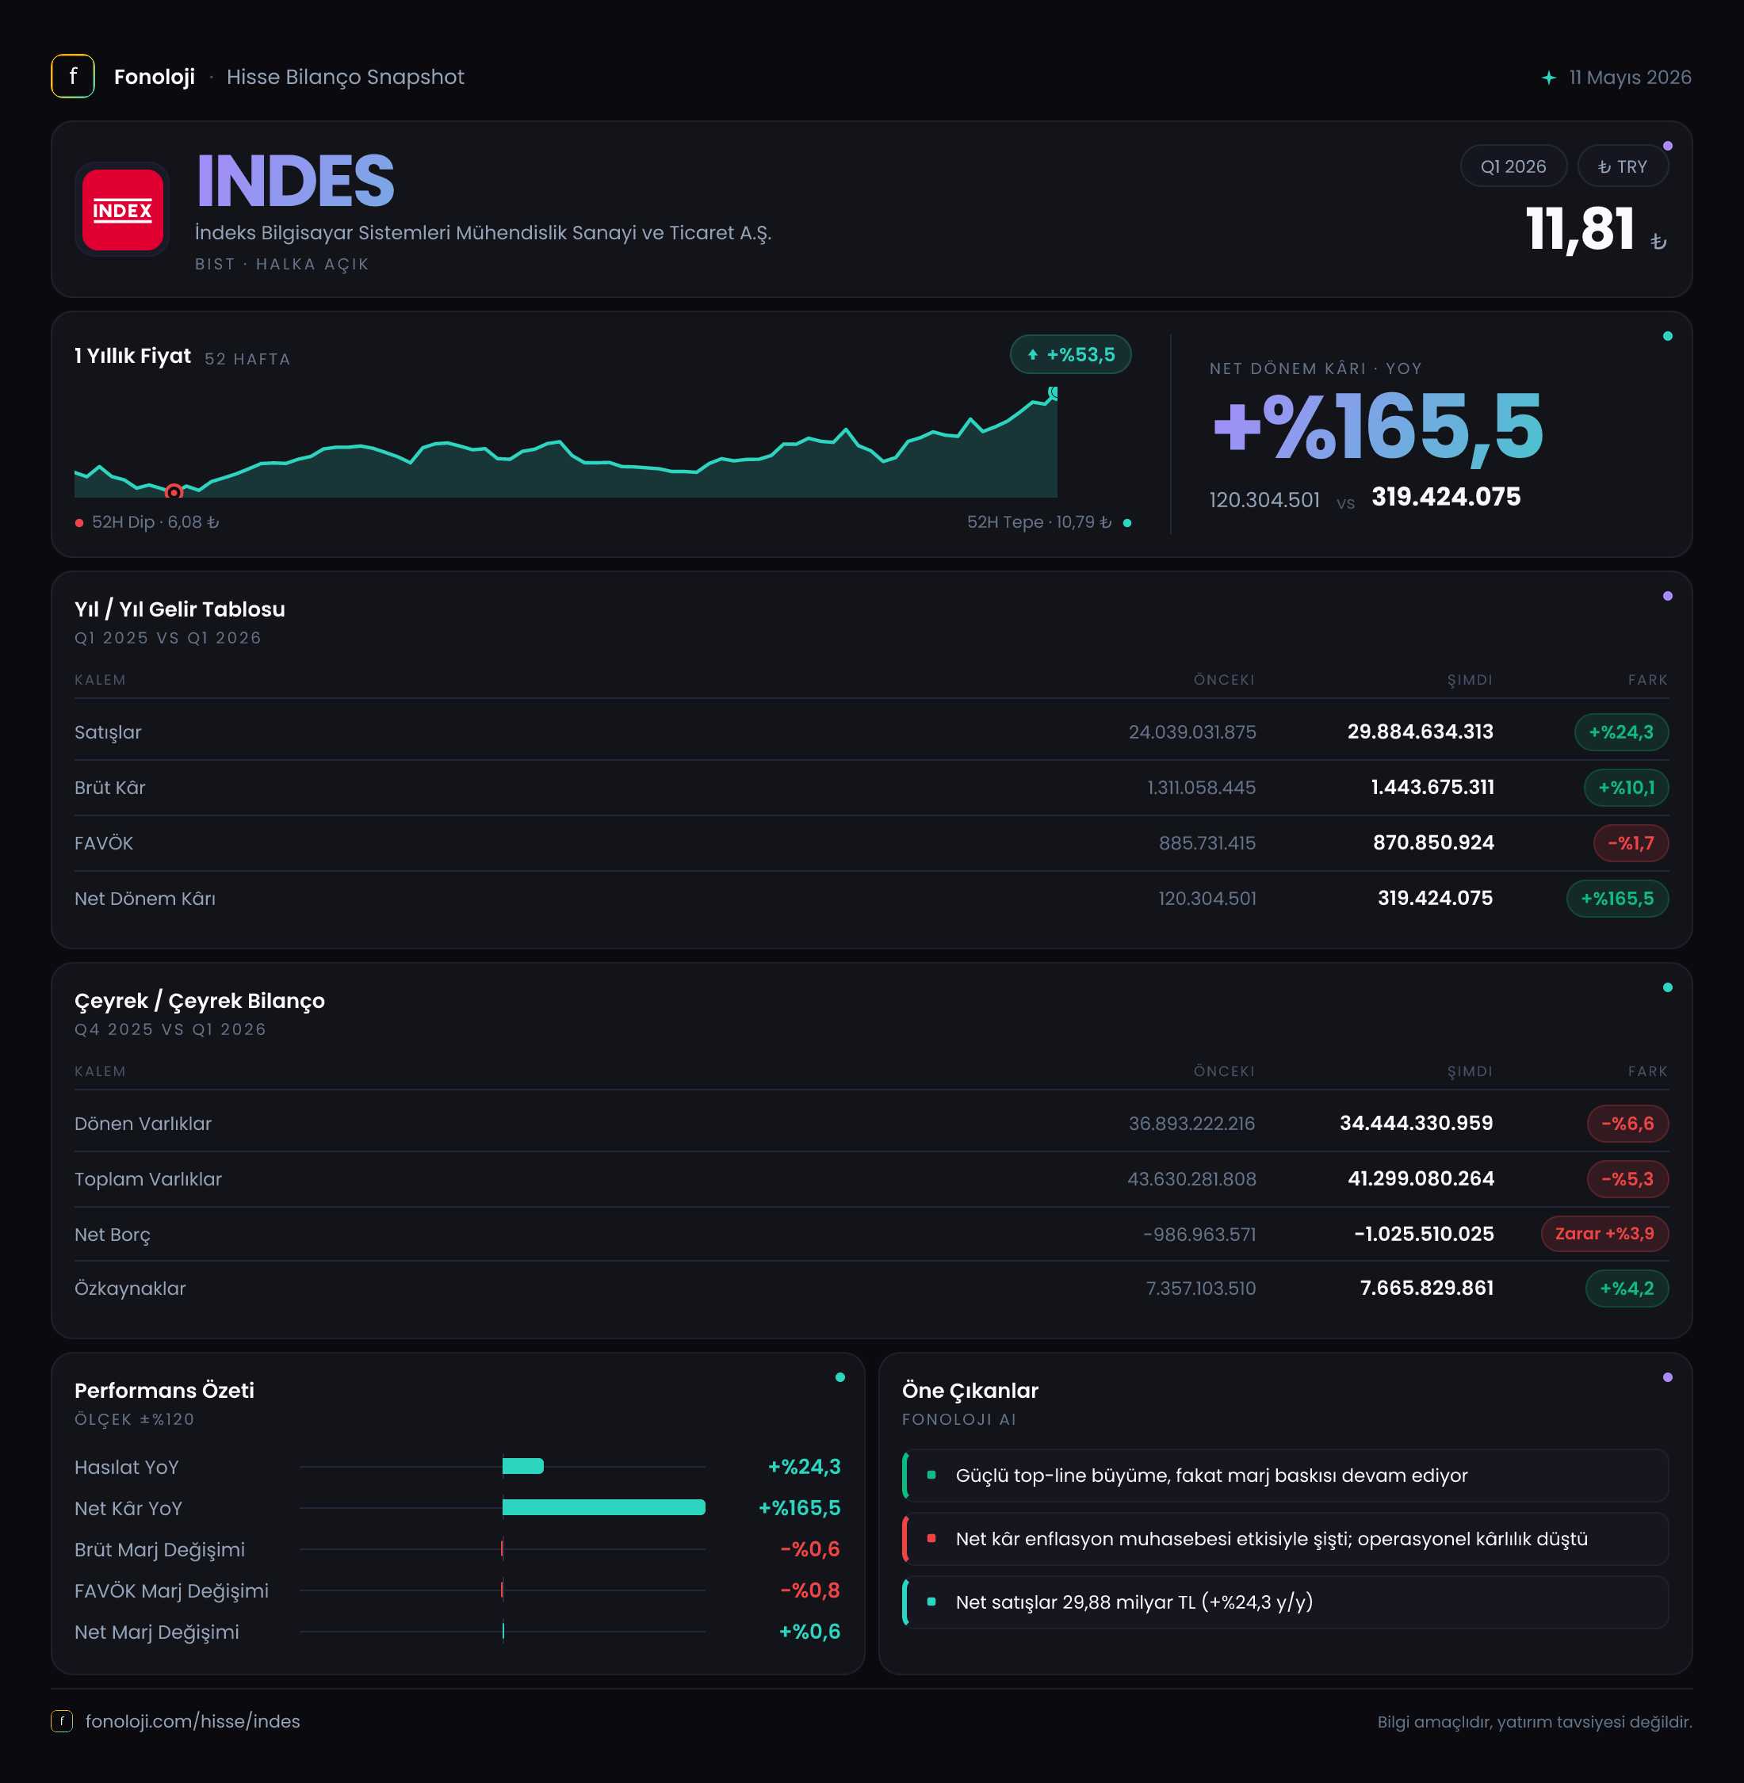This screenshot has width=1744, height=1783.
Task: Click the Net Kâr YoY performance bar
Action: point(603,1507)
